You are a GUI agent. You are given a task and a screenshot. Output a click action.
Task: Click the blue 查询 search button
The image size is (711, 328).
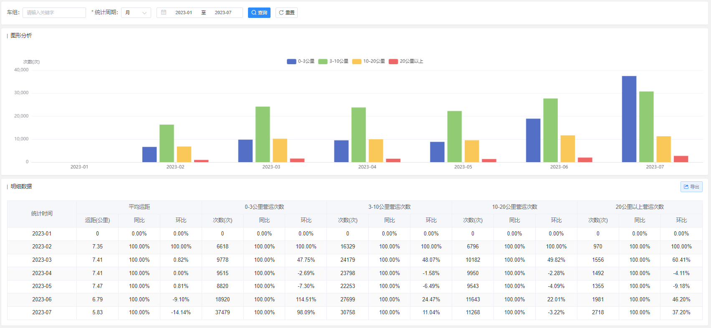[259, 13]
